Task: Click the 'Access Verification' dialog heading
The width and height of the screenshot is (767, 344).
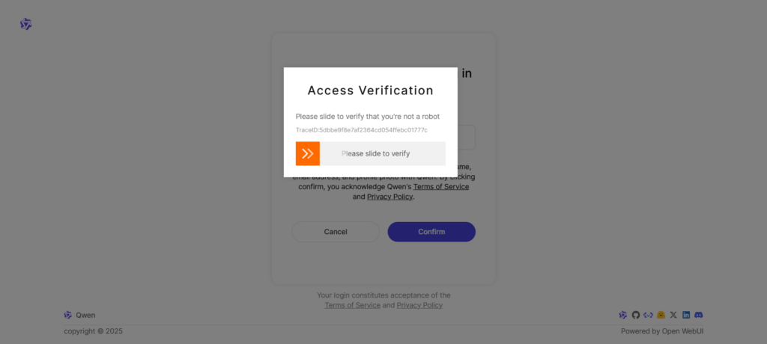Action: (x=370, y=90)
